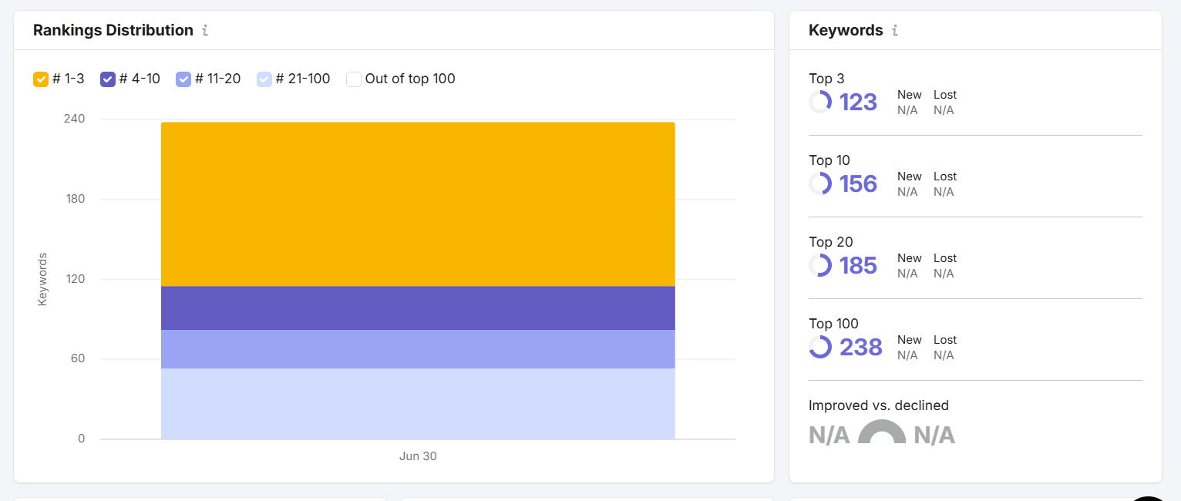Click the Lost label in Top 100 row
The height and width of the screenshot is (501, 1181).
click(945, 340)
